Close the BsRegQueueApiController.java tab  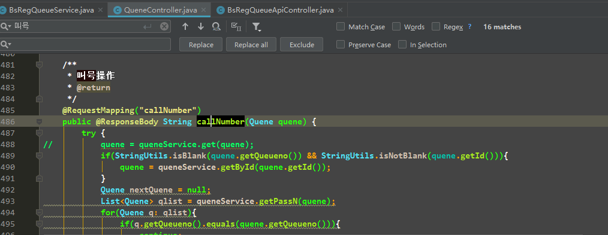(x=341, y=10)
